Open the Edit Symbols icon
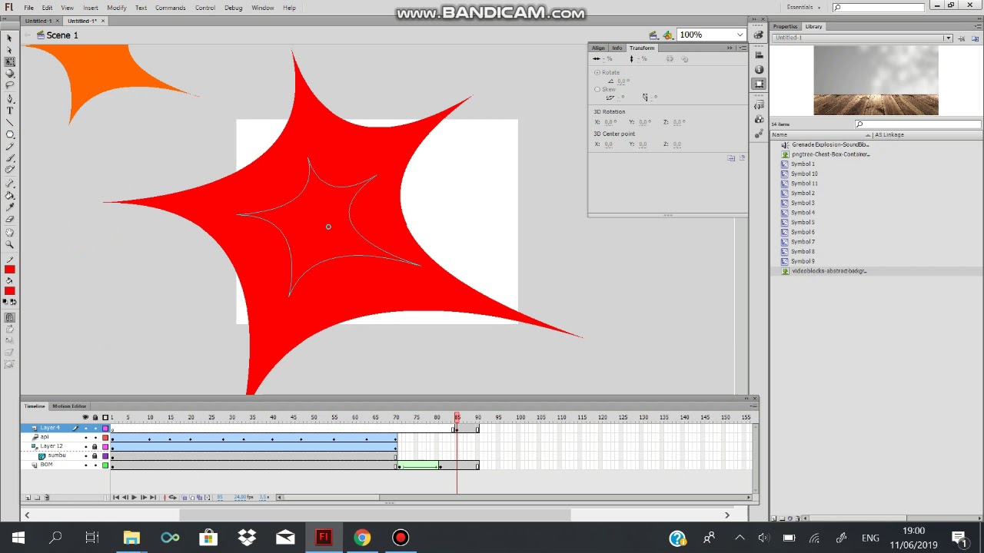Screen dimensions: 984x553 [668, 35]
